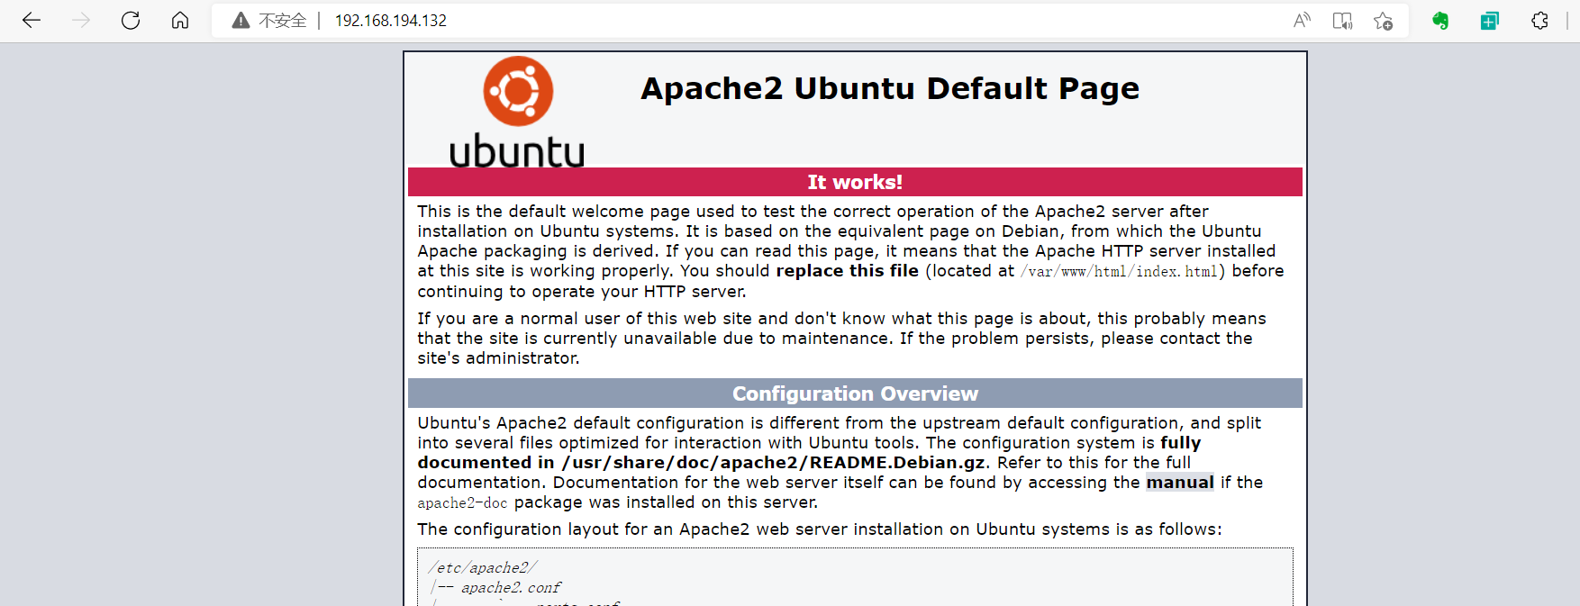Click the "/etc/apache2/" directory line

tap(483, 568)
